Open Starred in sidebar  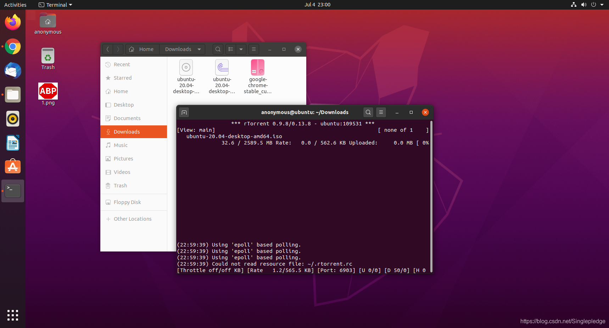coord(134,78)
